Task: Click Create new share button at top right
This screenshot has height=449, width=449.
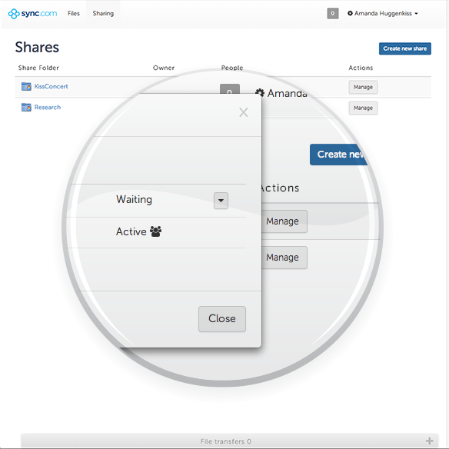Action: [x=405, y=48]
